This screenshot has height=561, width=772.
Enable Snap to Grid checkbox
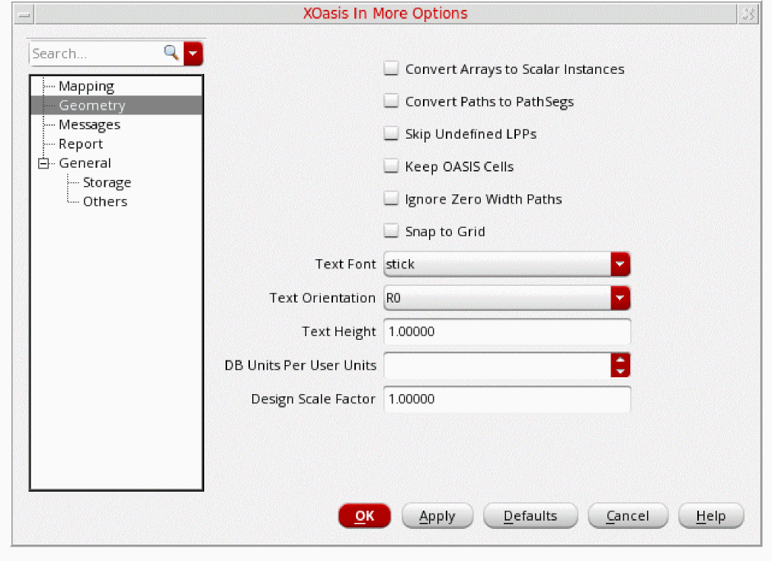(x=391, y=231)
